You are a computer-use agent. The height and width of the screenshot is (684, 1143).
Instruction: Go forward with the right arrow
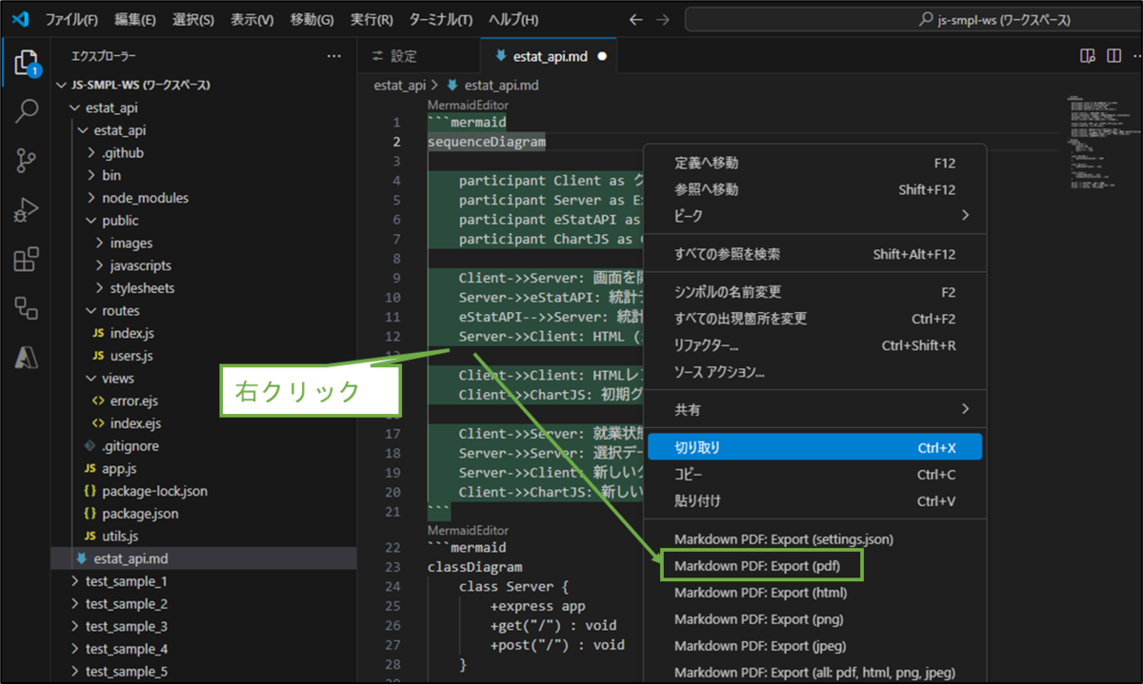(x=663, y=19)
